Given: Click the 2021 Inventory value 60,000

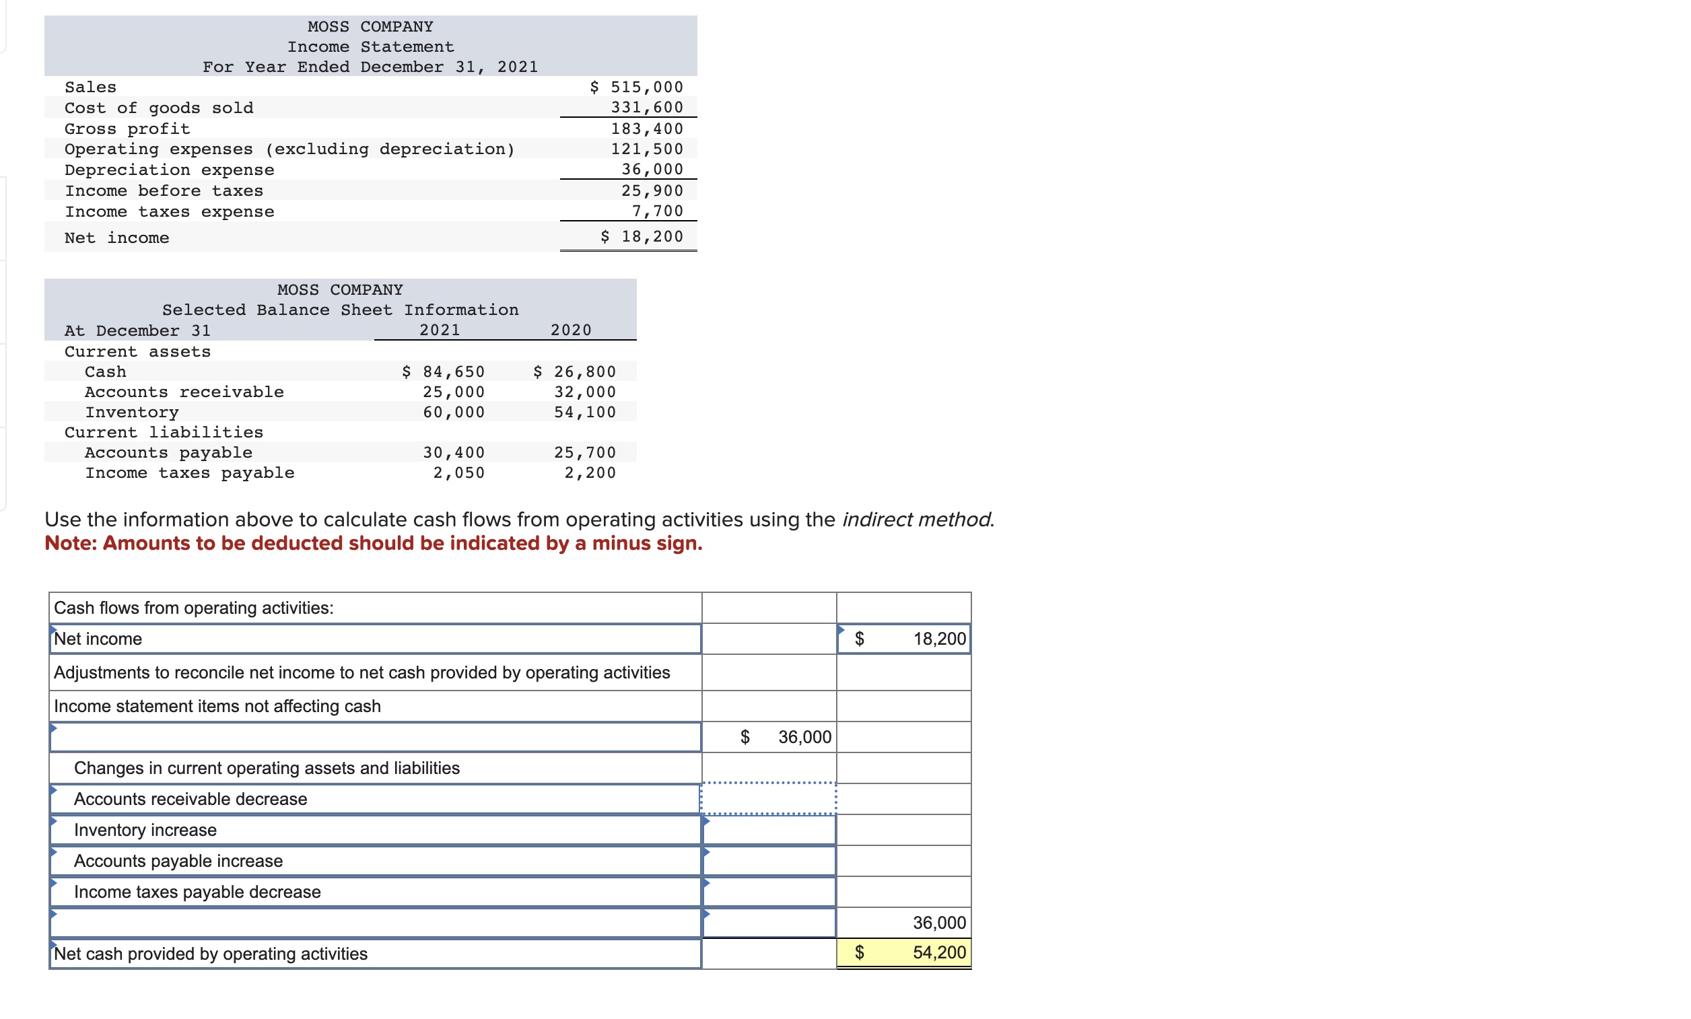Looking at the screenshot, I should click(454, 412).
